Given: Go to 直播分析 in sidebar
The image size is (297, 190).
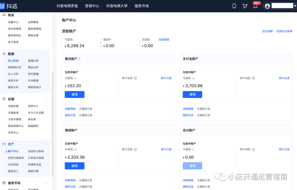Looking at the screenshot, I should [33, 61].
